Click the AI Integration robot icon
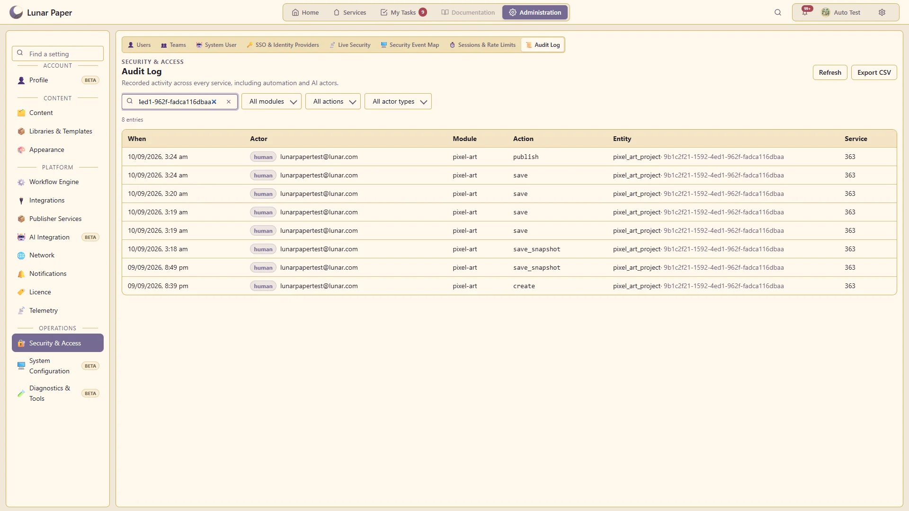This screenshot has width=909, height=511. point(21,238)
